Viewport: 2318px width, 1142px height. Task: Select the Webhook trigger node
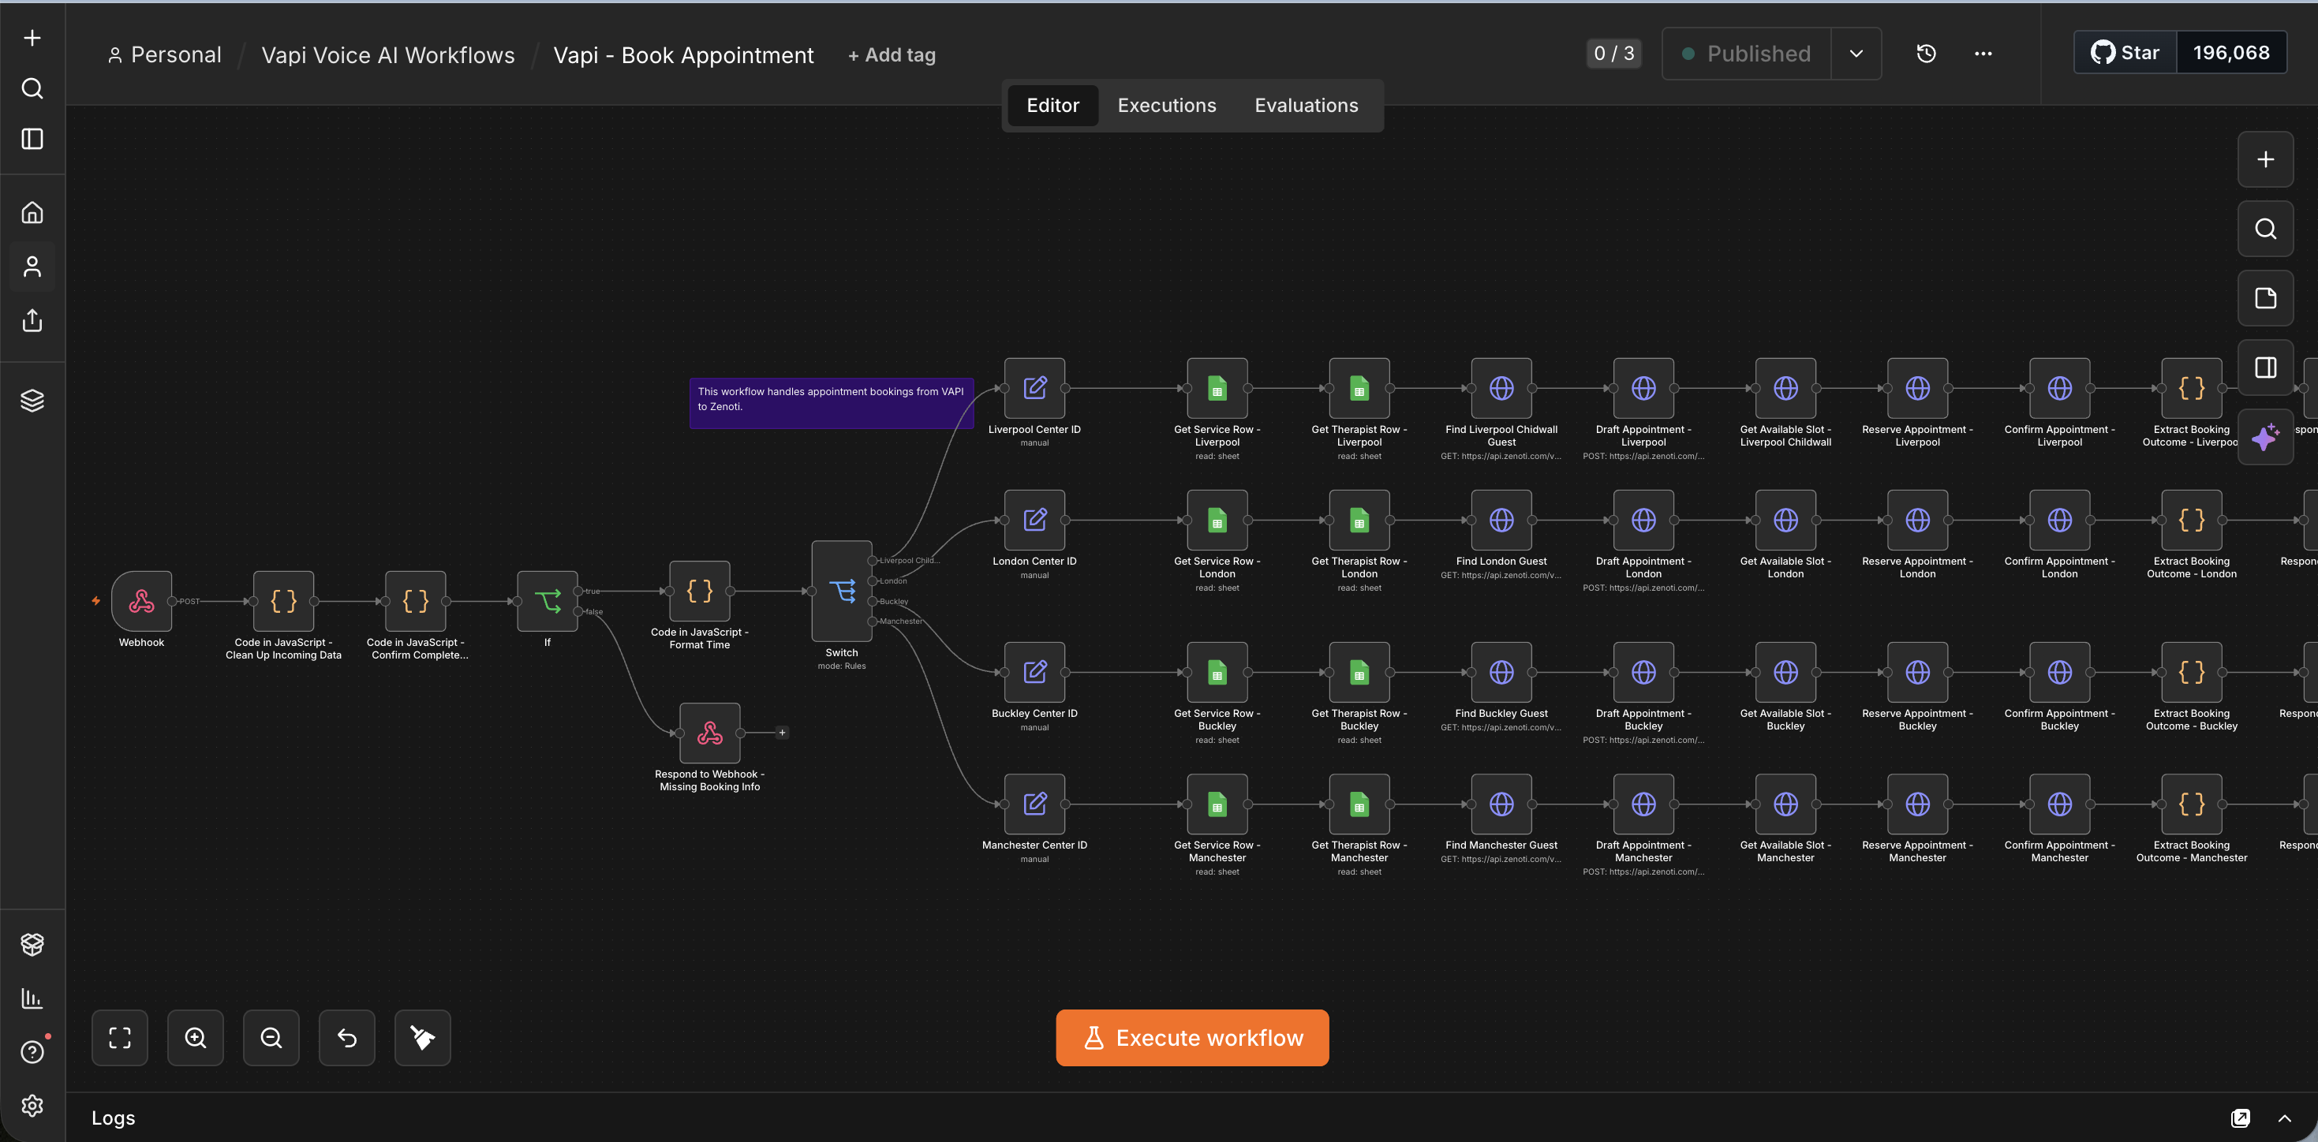(x=141, y=601)
